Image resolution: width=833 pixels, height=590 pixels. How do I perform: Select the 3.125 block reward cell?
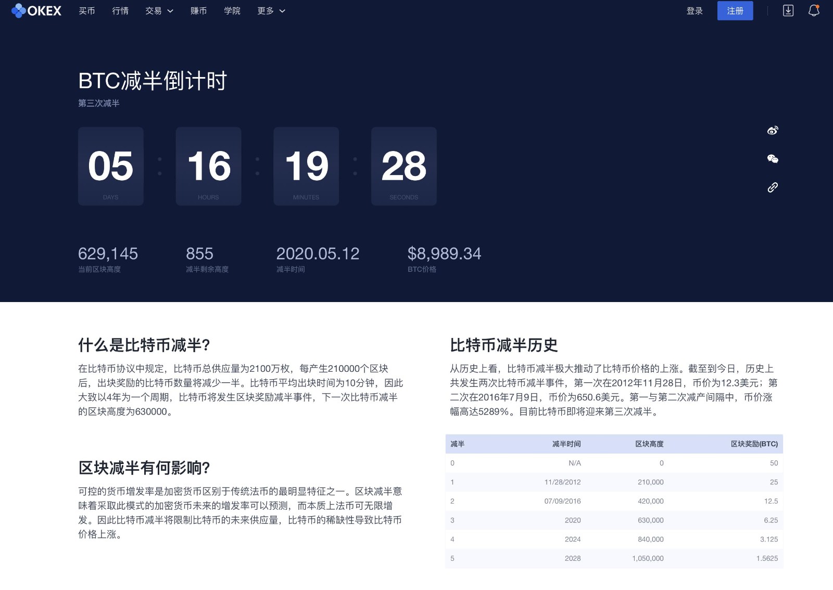pyautogui.click(x=769, y=539)
